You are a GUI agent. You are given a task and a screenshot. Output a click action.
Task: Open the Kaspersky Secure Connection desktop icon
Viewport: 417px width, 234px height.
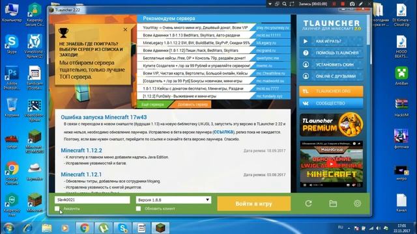pyautogui.click(x=35, y=14)
